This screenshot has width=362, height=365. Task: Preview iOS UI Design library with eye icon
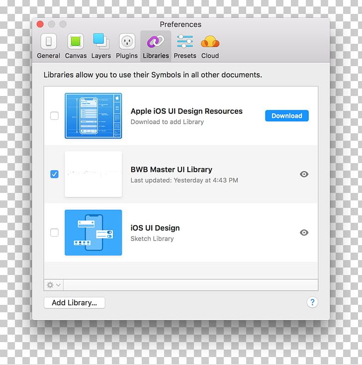point(304,233)
